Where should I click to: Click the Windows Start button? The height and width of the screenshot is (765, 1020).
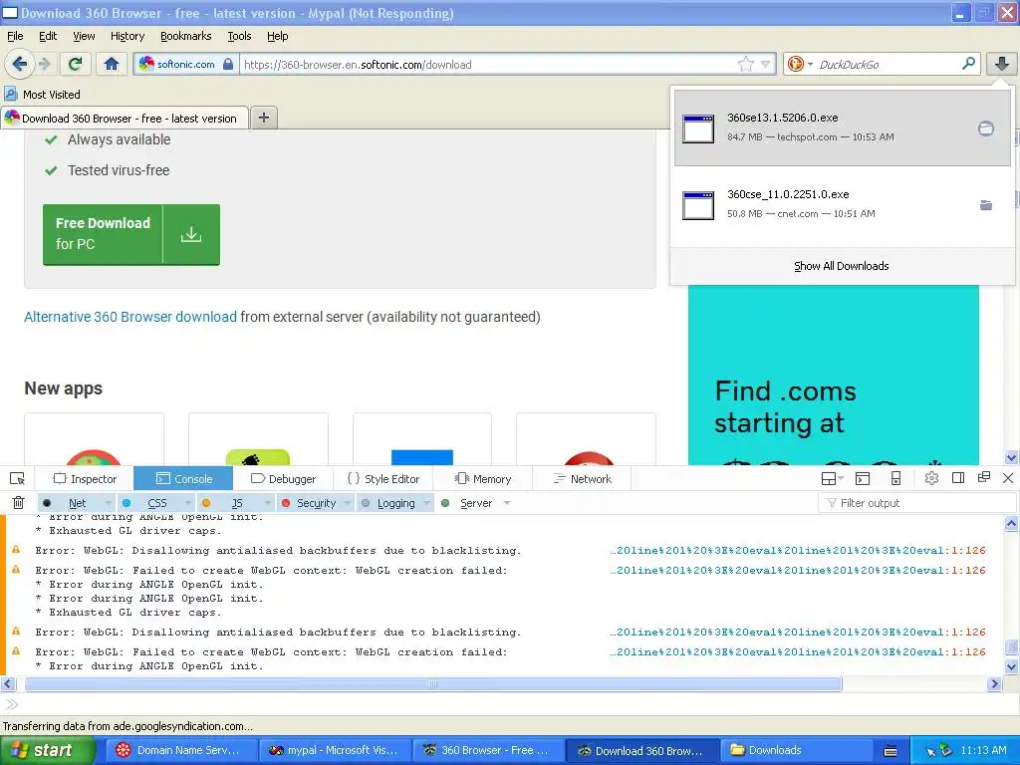(x=48, y=750)
